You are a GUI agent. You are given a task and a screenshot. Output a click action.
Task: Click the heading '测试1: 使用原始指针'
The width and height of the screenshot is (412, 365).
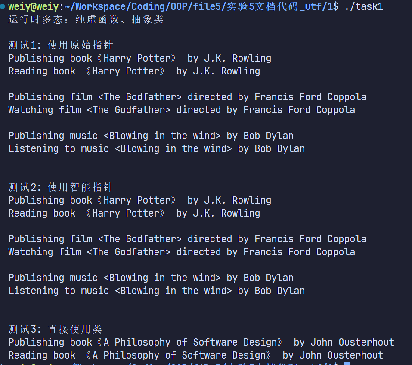pos(61,45)
